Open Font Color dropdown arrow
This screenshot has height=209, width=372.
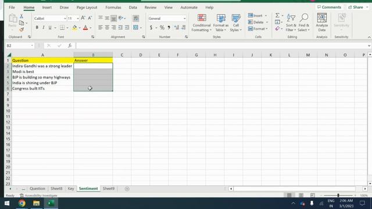(x=91, y=28)
